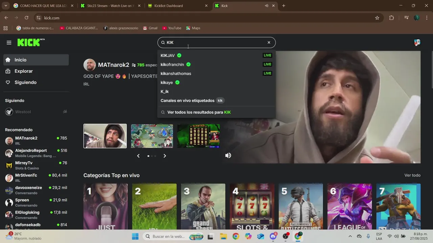Open the weather widget on taskbar

(x=24, y=236)
